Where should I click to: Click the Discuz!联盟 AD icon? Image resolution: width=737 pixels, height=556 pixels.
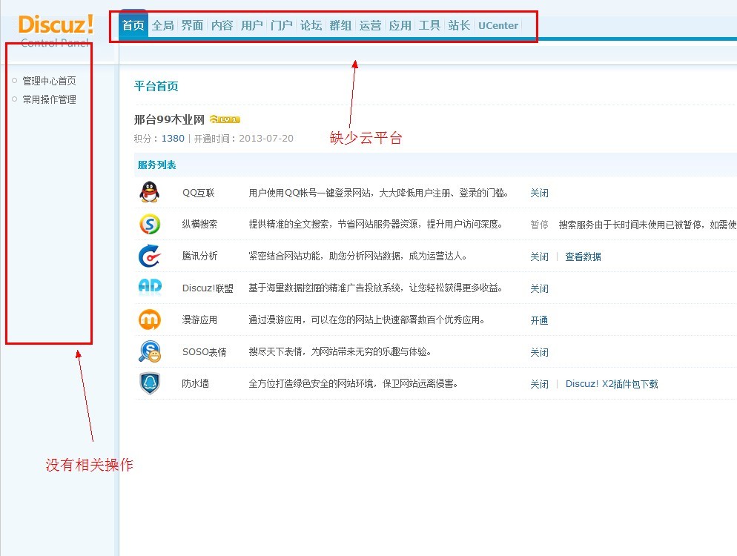tap(150, 286)
